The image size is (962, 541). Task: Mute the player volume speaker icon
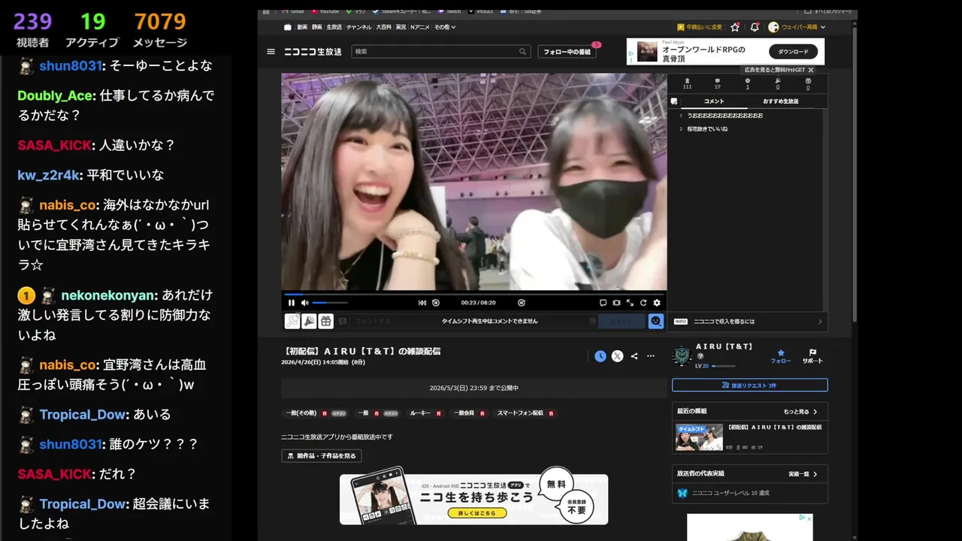[305, 303]
